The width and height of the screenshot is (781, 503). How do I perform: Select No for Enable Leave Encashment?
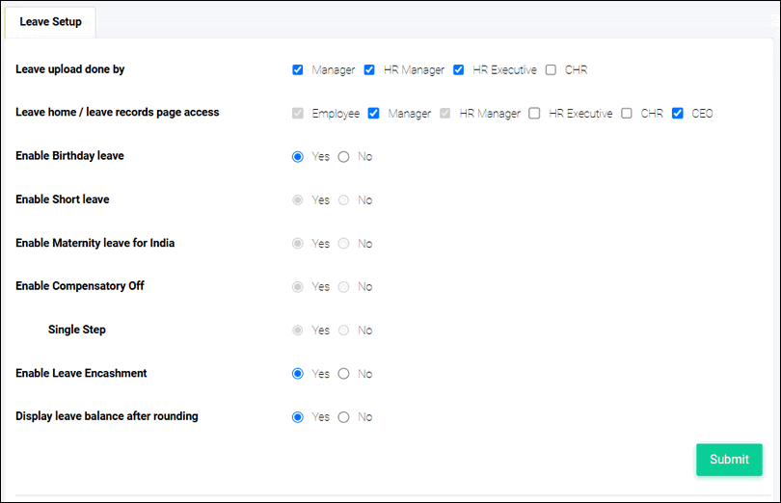click(x=343, y=374)
